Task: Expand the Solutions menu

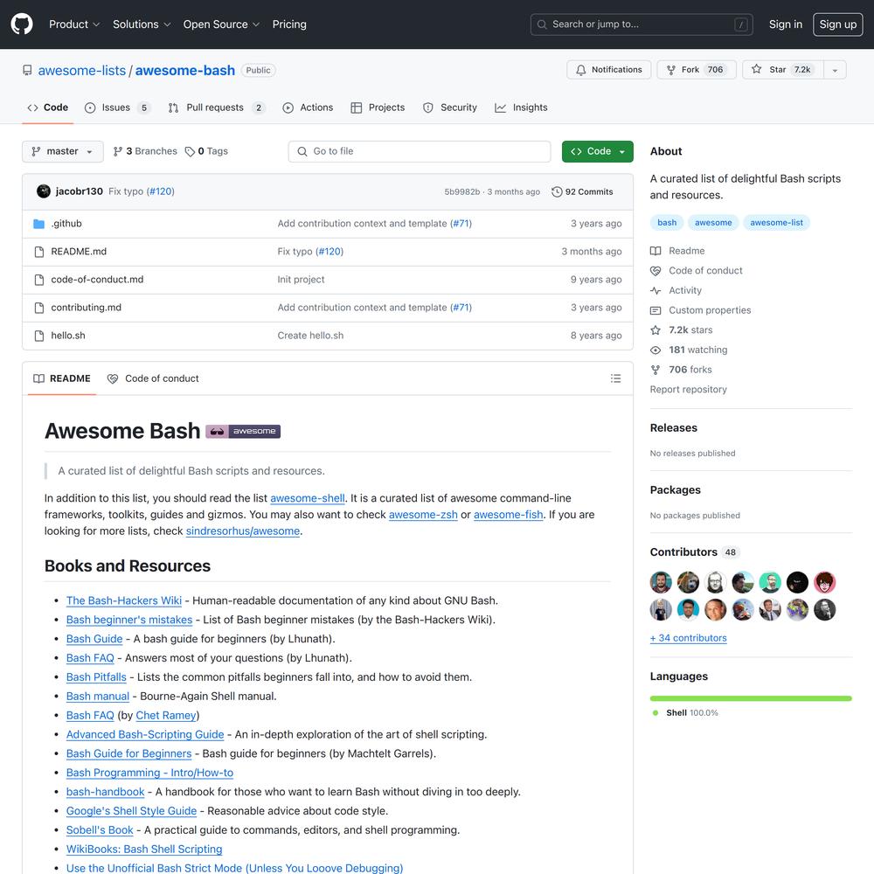Action: pyautogui.click(x=142, y=24)
